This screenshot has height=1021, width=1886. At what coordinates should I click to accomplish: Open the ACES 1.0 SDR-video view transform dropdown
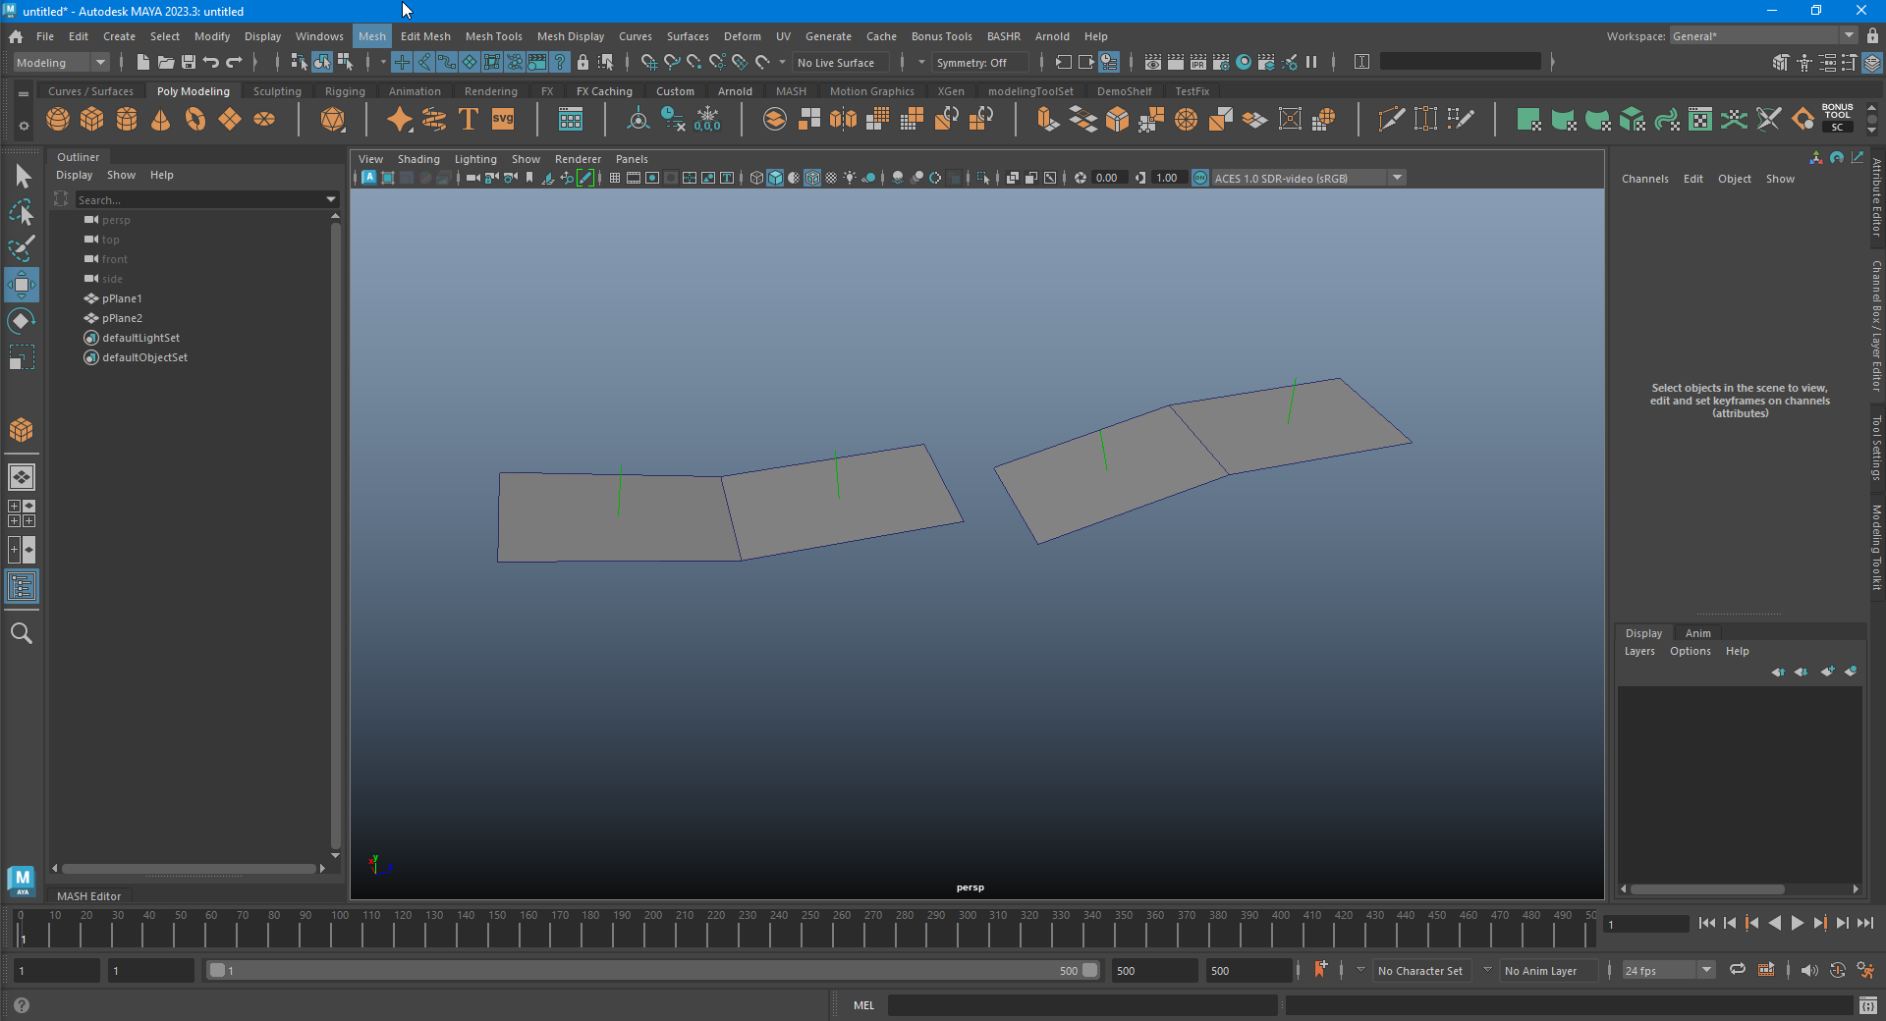1396,178
